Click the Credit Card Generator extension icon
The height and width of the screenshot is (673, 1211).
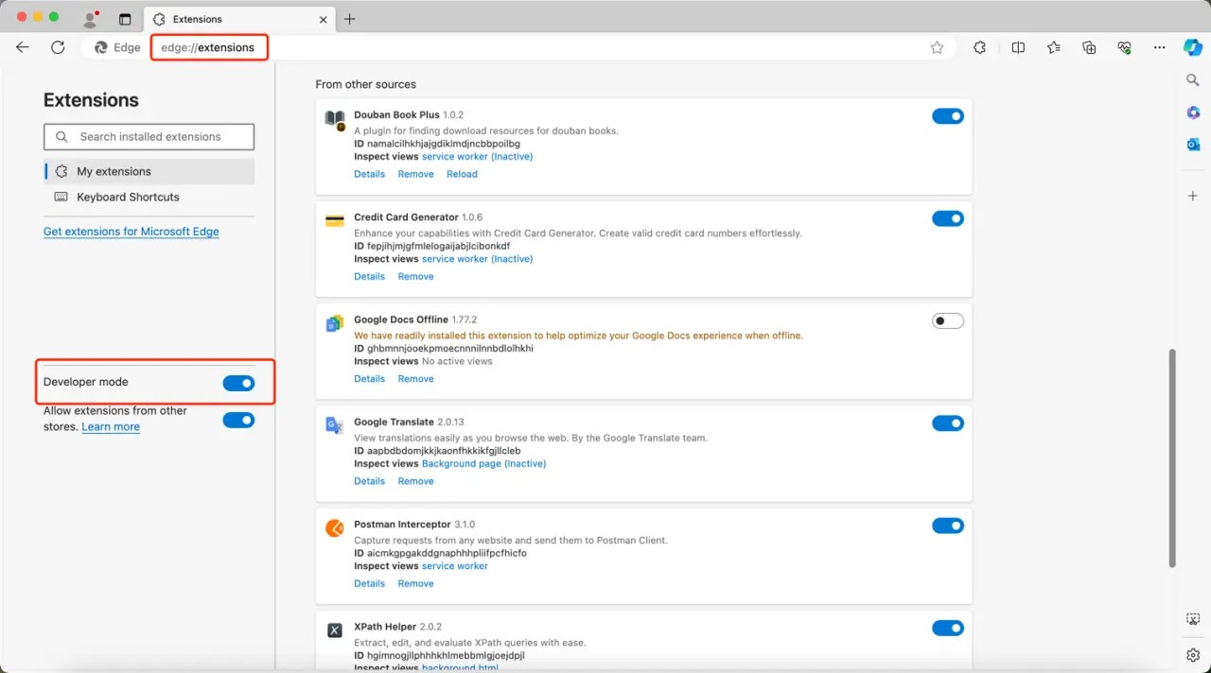[335, 221]
